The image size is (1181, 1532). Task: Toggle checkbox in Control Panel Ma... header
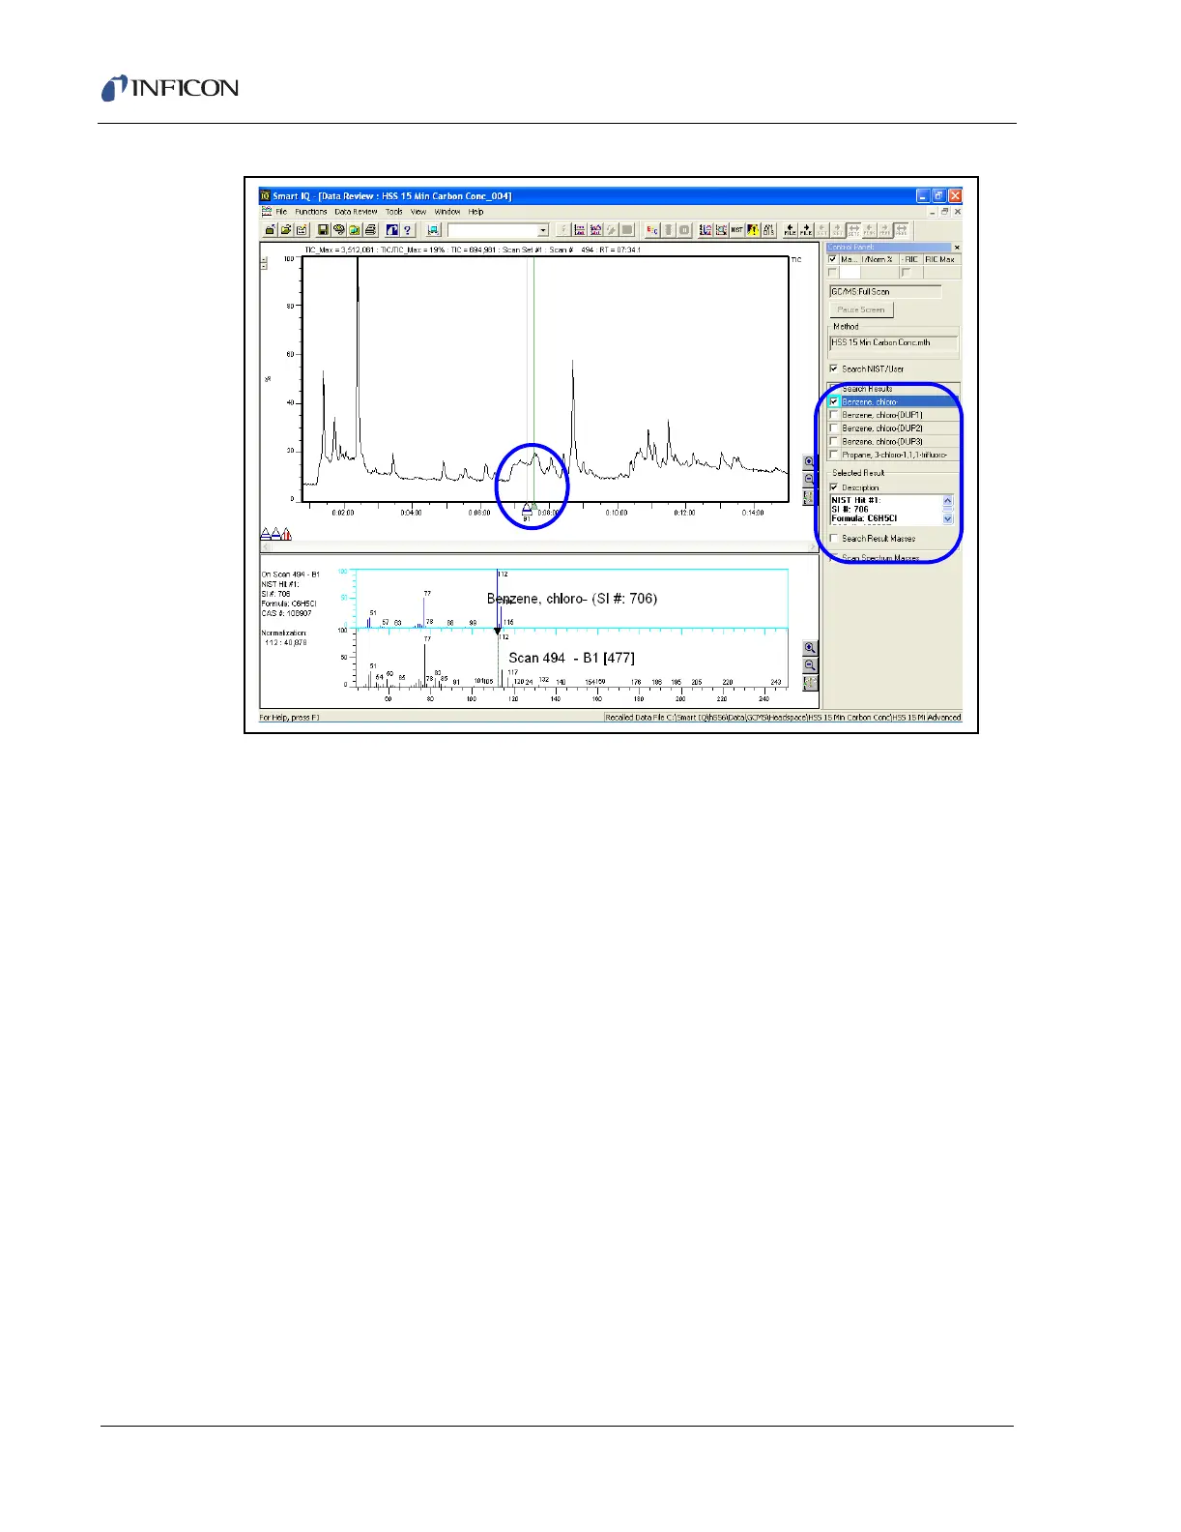click(833, 259)
